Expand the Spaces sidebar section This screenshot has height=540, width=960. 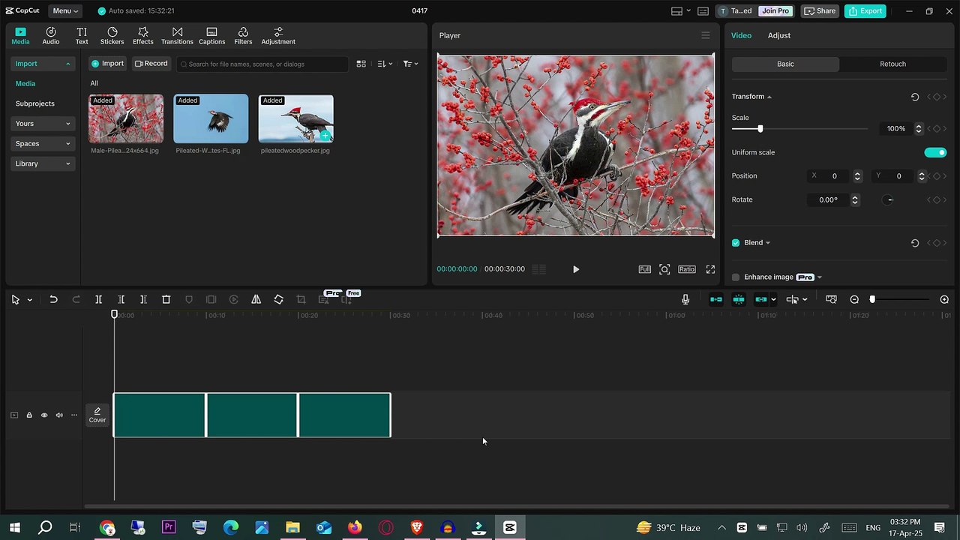(x=43, y=143)
